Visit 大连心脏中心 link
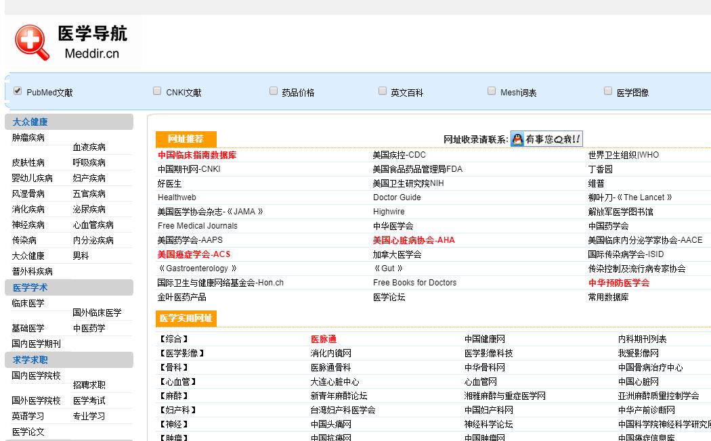The image size is (711, 441). (335, 381)
